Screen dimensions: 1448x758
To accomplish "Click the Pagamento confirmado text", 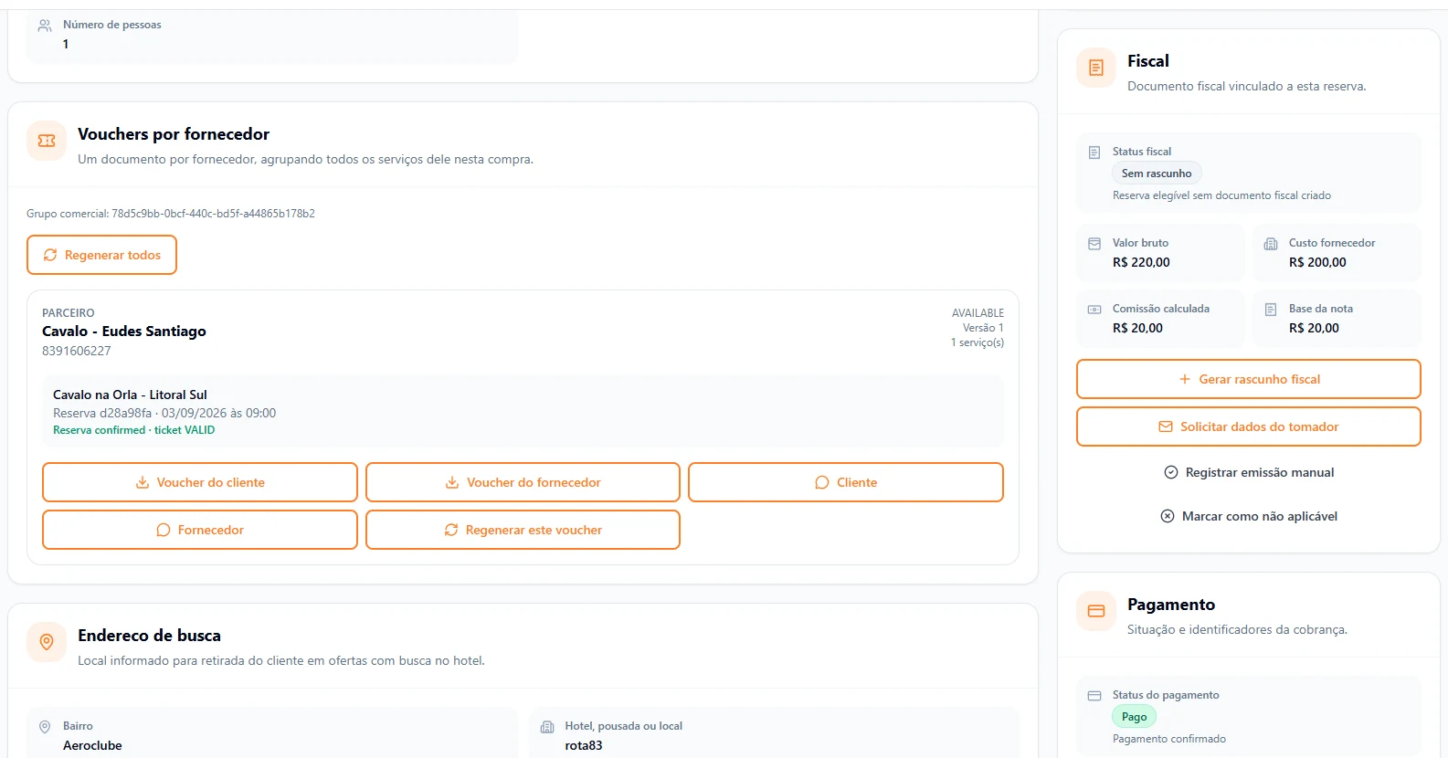I will (1169, 739).
